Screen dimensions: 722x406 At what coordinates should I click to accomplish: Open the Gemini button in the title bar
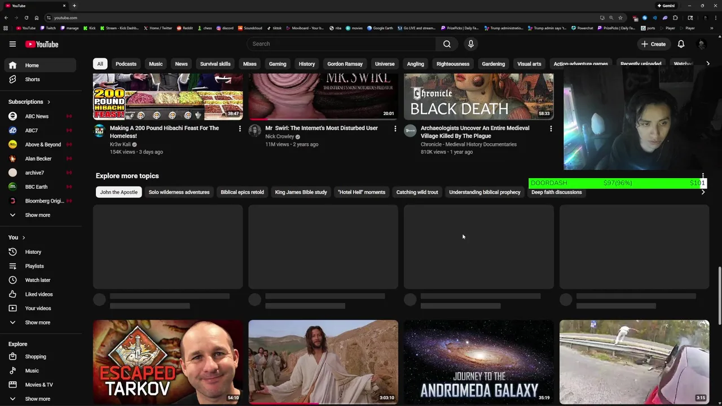[666, 6]
